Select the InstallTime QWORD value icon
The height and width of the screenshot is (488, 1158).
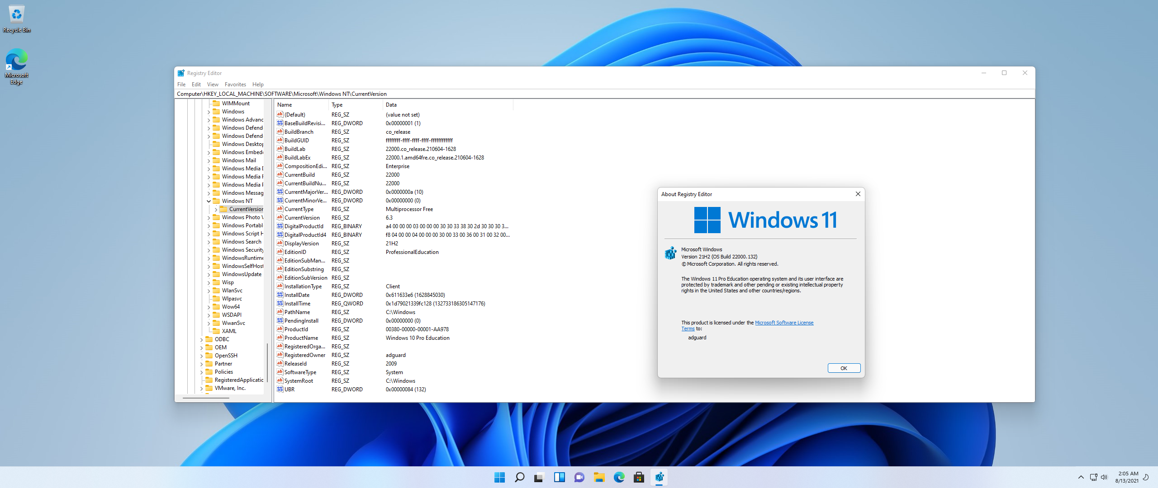(280, 303)
